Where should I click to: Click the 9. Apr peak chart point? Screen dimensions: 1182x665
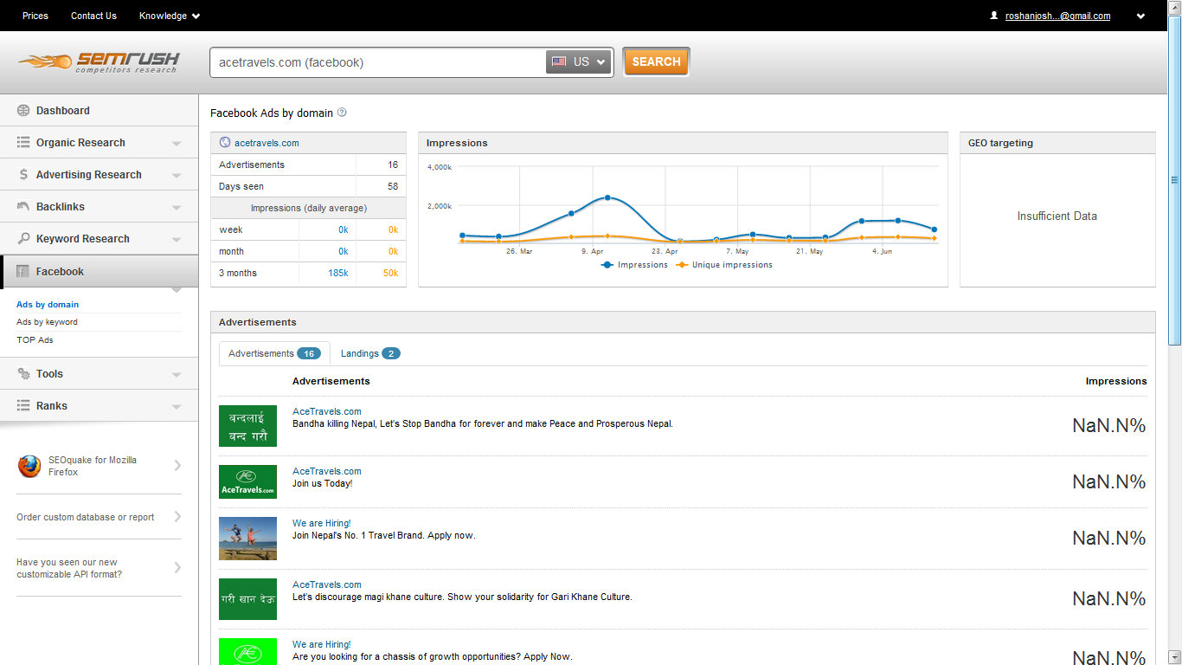[x=607, y=197]
